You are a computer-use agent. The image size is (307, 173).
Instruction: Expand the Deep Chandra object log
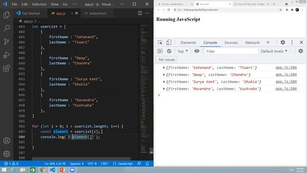pos(164,75)
